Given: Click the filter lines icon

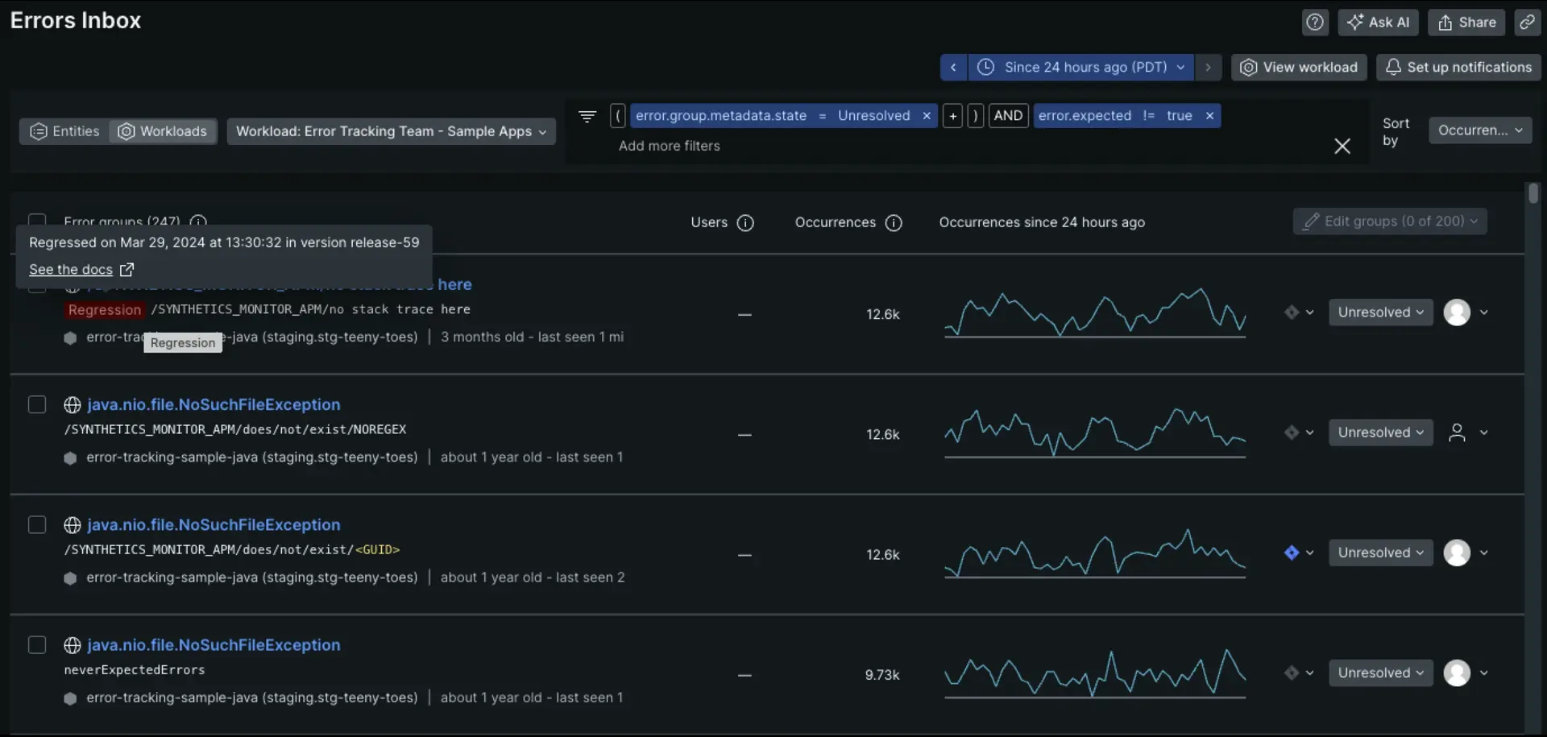Looking at the screenshot, I should click(x=587, y=116).
